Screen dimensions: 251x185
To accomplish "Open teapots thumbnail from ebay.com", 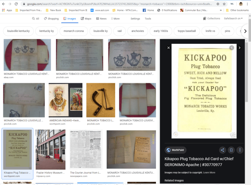I will click(x=27, y=55).
